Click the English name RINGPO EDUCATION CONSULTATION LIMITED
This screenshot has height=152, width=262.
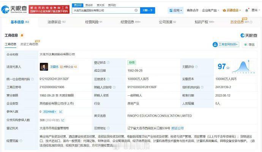click(159, 116)
